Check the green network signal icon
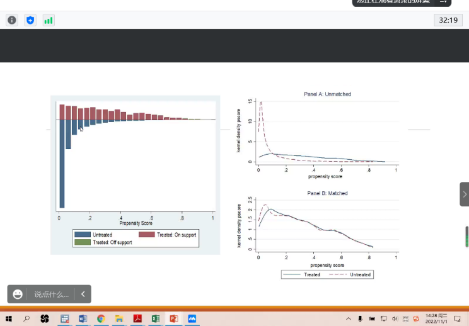Image resolution: width=469 pixels, height=326 pixels. coord(49,20)
